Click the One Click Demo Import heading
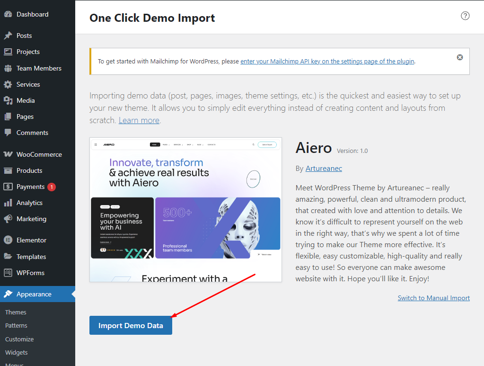Image resolution: width=484 pixels, height=366 pixels. click(152, 18)
